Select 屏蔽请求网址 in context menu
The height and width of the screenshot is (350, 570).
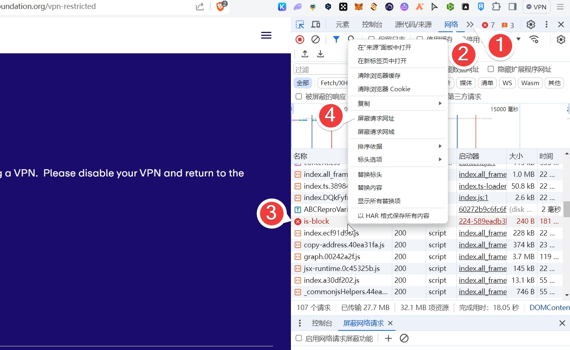pyautogui.click(x=376, y=119)
